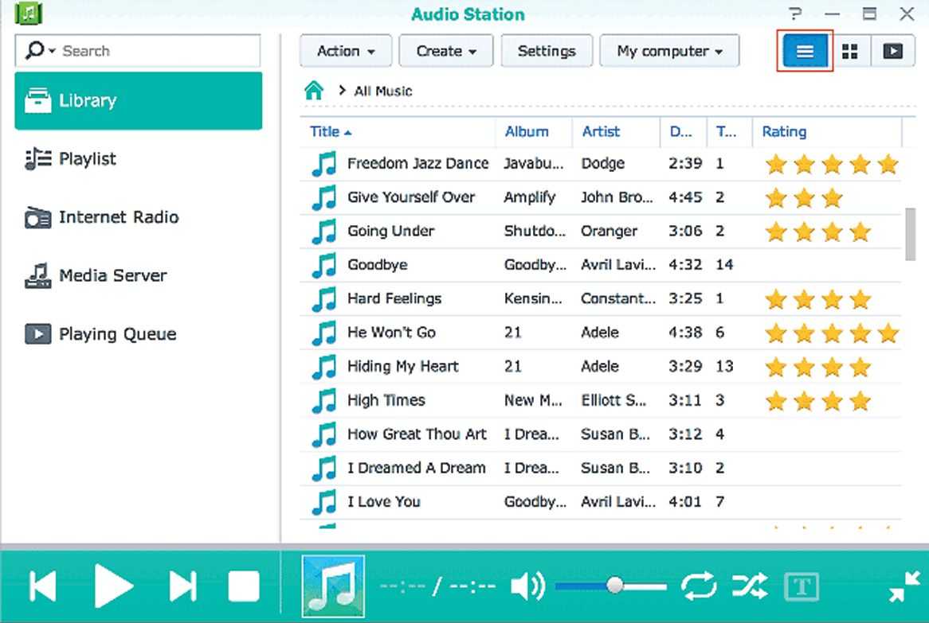Skip to next track
This screenshot has height=623, width=929.
click(x=182, y=587)
